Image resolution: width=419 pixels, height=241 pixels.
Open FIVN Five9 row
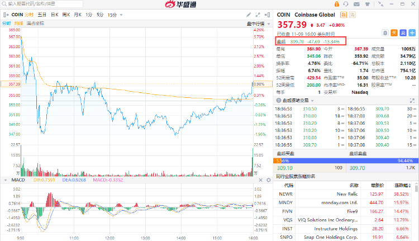(345, 211)
